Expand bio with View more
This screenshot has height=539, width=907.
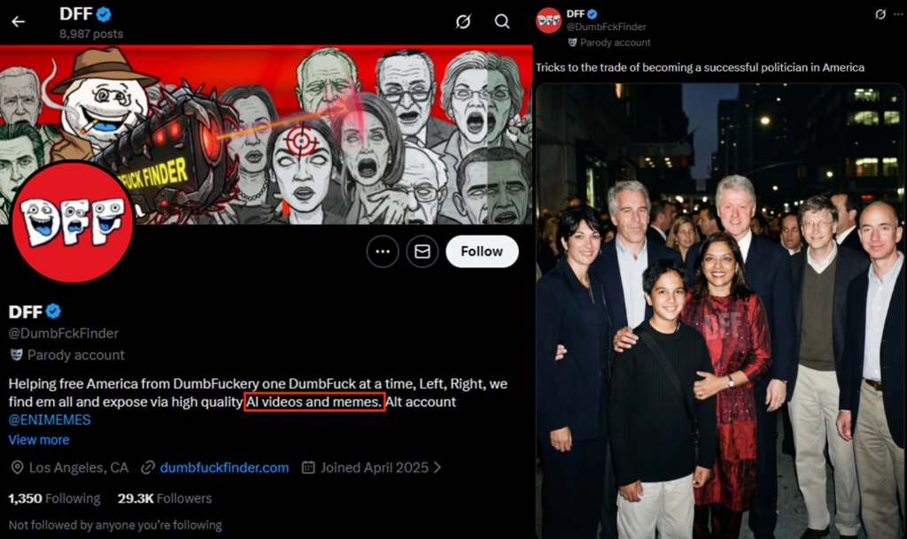tap(38, 440)
